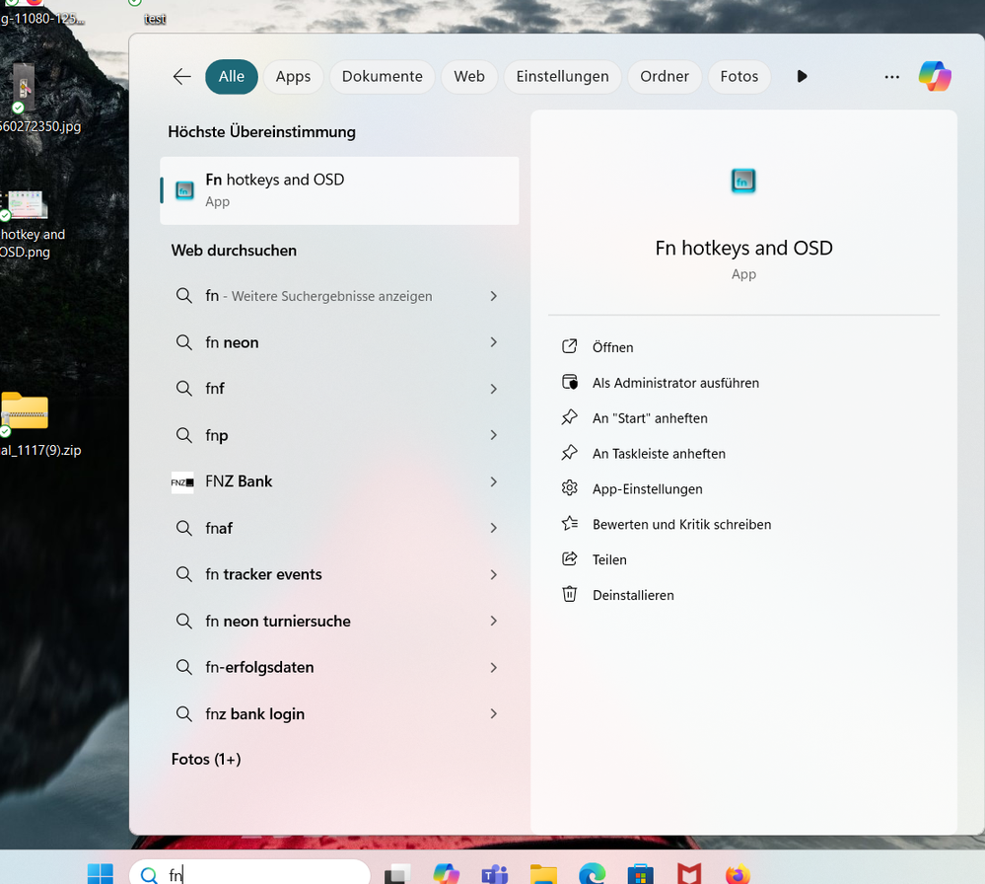Open Firefox from the taskbar

coord(737,873)
